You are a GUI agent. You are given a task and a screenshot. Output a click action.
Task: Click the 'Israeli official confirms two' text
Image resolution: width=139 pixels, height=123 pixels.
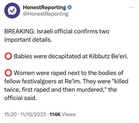tap(73, 31)
